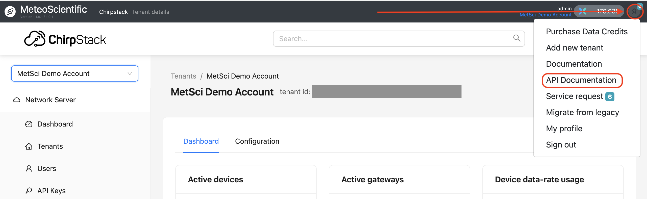
Task: Click the data credits balance badge
Action: coord(599,11)
